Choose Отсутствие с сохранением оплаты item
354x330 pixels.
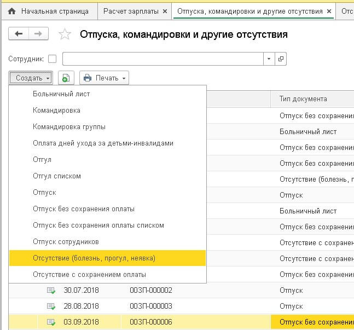click(107, 275)
